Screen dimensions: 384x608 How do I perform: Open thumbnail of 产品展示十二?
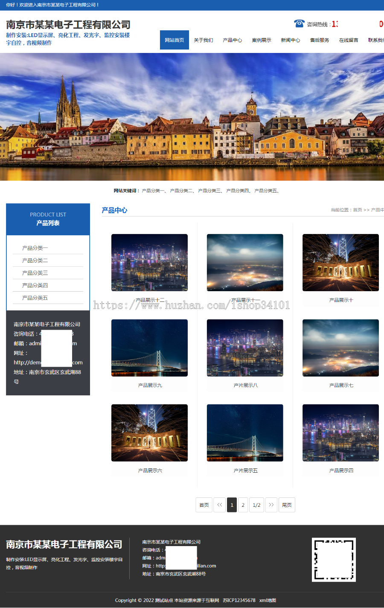pyautogui.click(x=149, y=263)
